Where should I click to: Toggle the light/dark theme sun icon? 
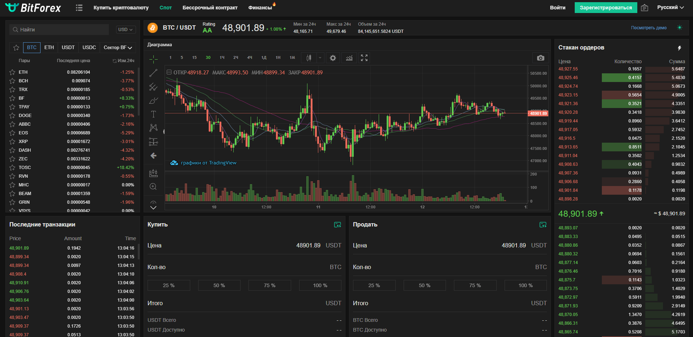click(x=680, y=28)
